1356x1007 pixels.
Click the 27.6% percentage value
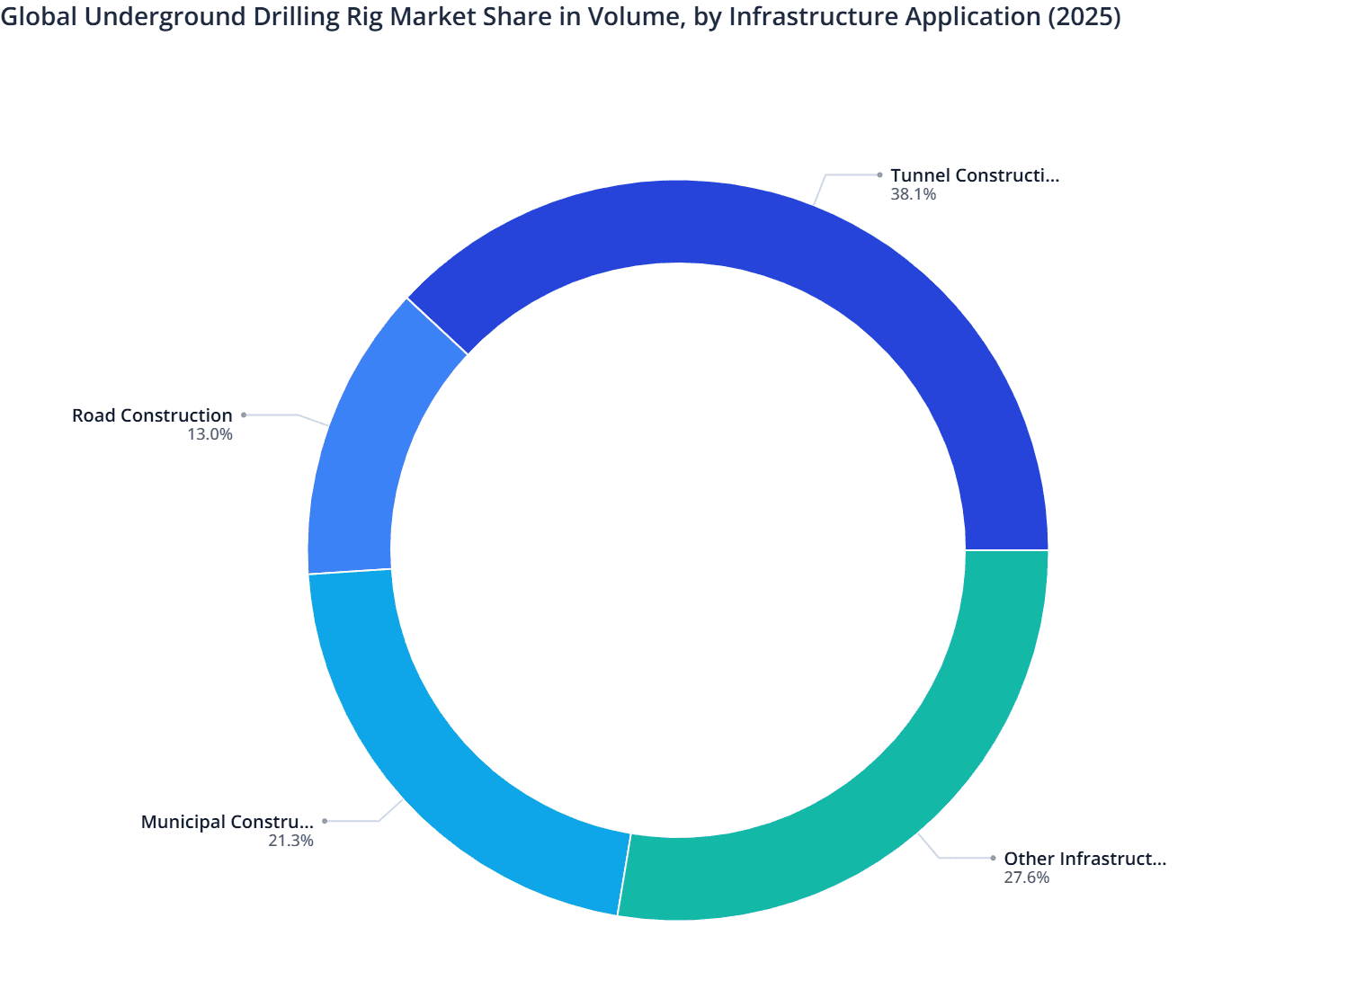[1026, 878]
